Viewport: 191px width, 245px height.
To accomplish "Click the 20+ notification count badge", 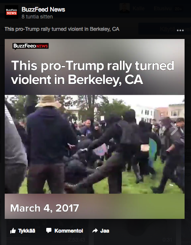I will coord(178,9).
